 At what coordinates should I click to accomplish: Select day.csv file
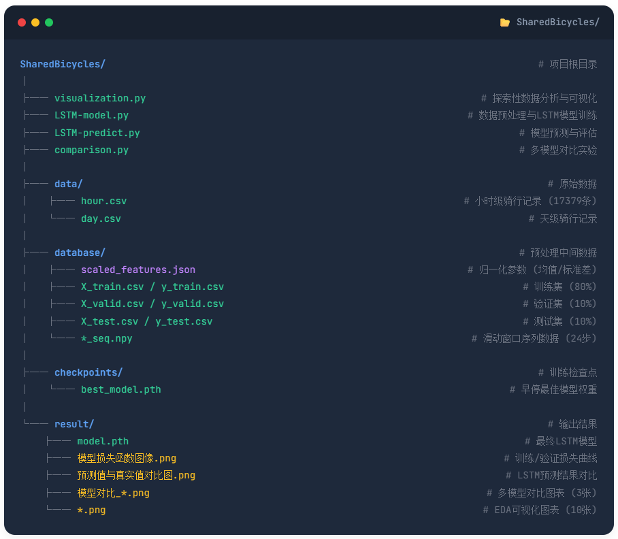click(x=101, y=218)
